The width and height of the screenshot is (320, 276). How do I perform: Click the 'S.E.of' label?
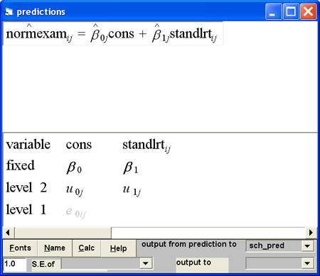(x=43, y=264)
